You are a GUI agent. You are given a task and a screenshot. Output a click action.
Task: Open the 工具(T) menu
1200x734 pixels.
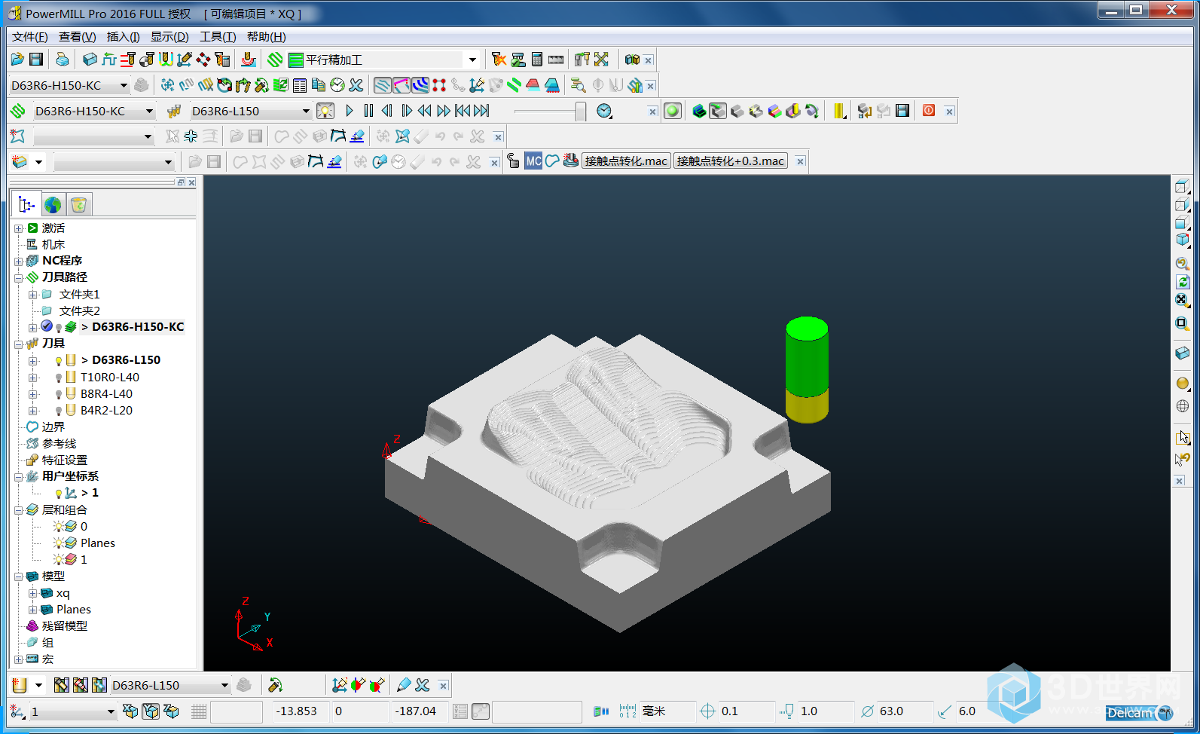click(217, 37)
